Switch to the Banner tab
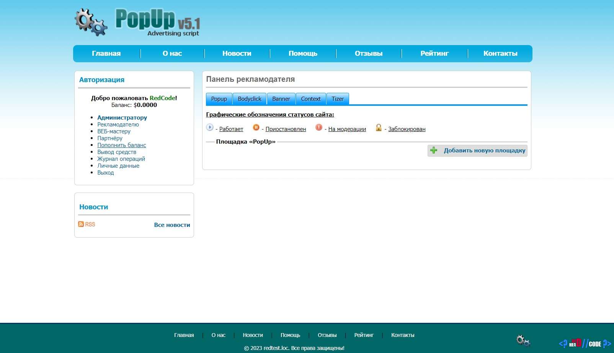This screenshot has height=353, width=614. 281,99
